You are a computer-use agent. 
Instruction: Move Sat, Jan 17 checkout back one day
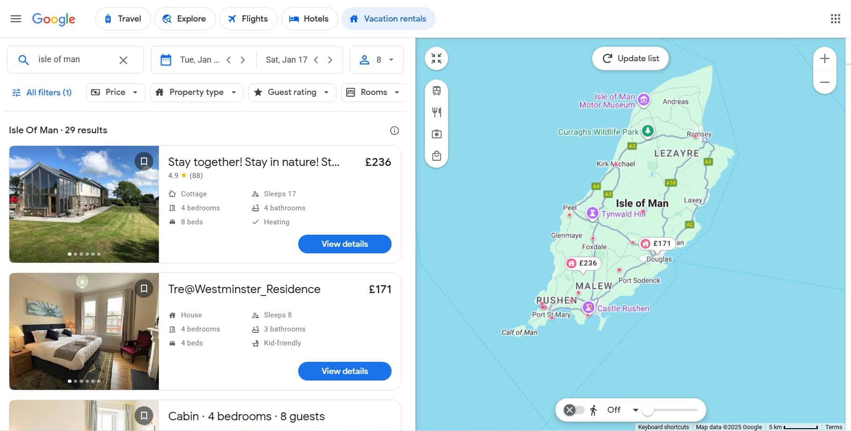tap(316, 60)
